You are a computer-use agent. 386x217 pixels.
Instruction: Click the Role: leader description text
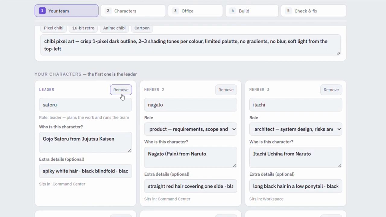(84, 118)
